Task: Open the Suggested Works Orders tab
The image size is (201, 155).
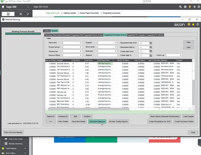Action: pyautogui.click(x=93, y=35)
